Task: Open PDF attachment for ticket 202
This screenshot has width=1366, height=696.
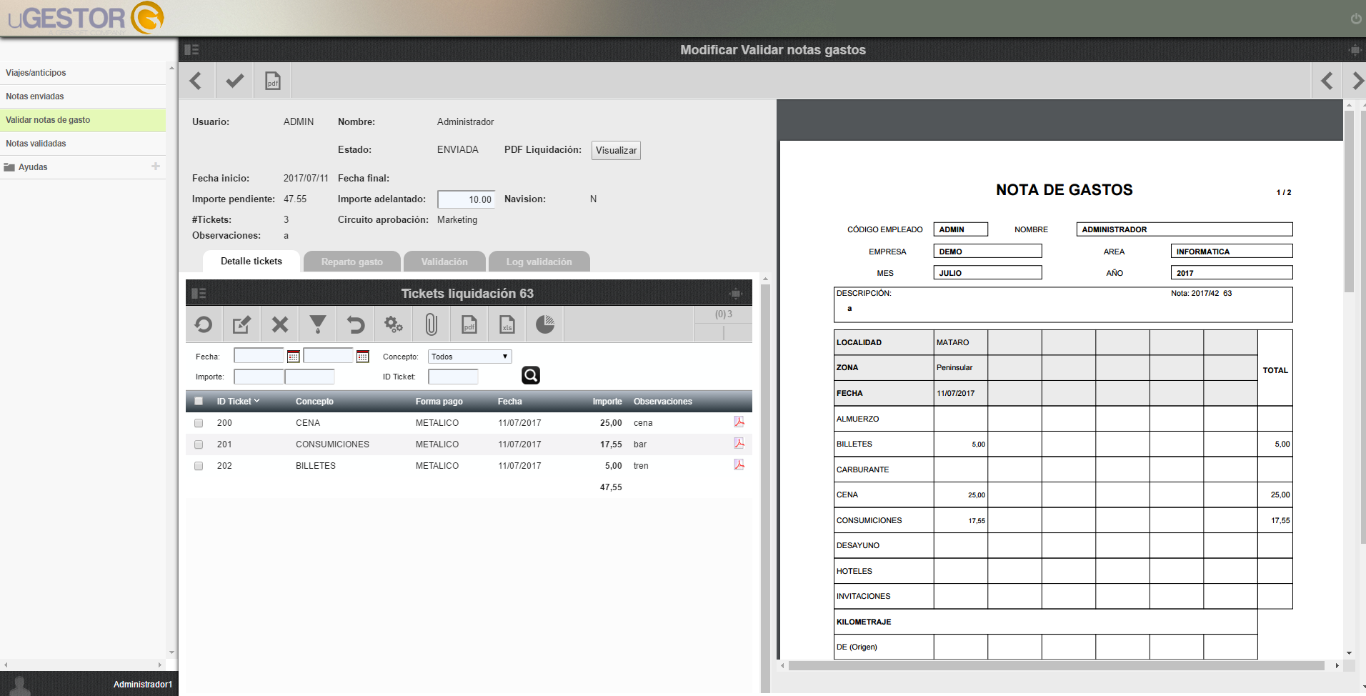Action: 739,465
